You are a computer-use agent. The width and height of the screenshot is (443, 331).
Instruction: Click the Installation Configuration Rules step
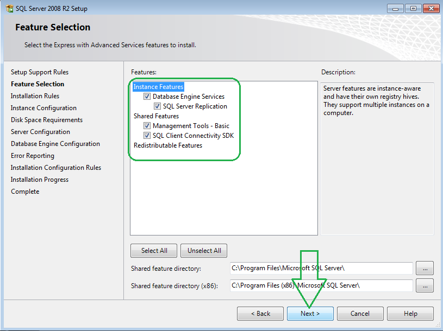point(56,168)
